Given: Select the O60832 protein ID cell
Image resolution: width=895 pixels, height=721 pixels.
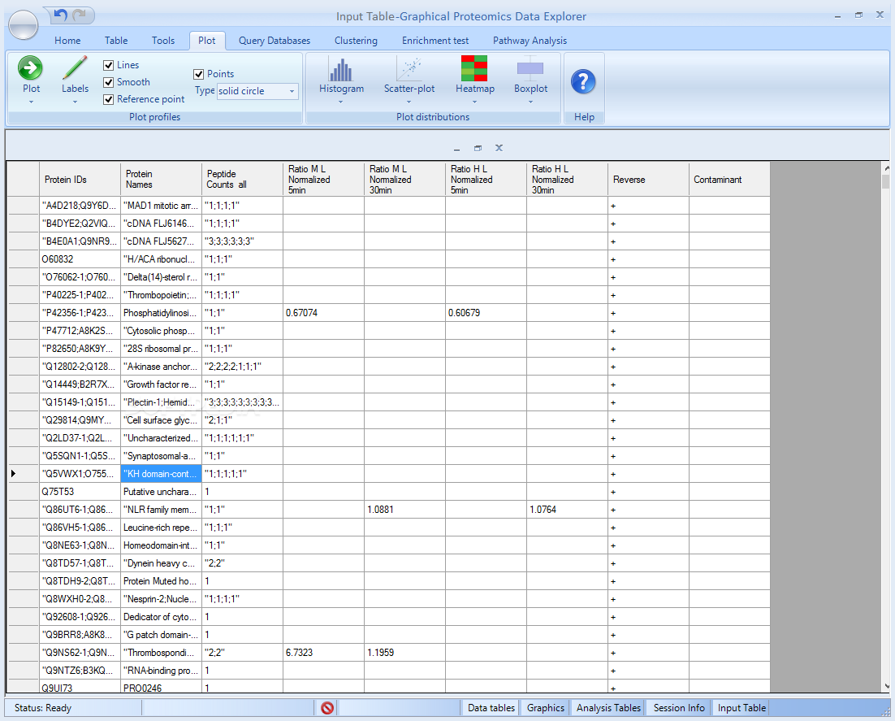Looking at the screenshot, I should (x=80, y=259).
